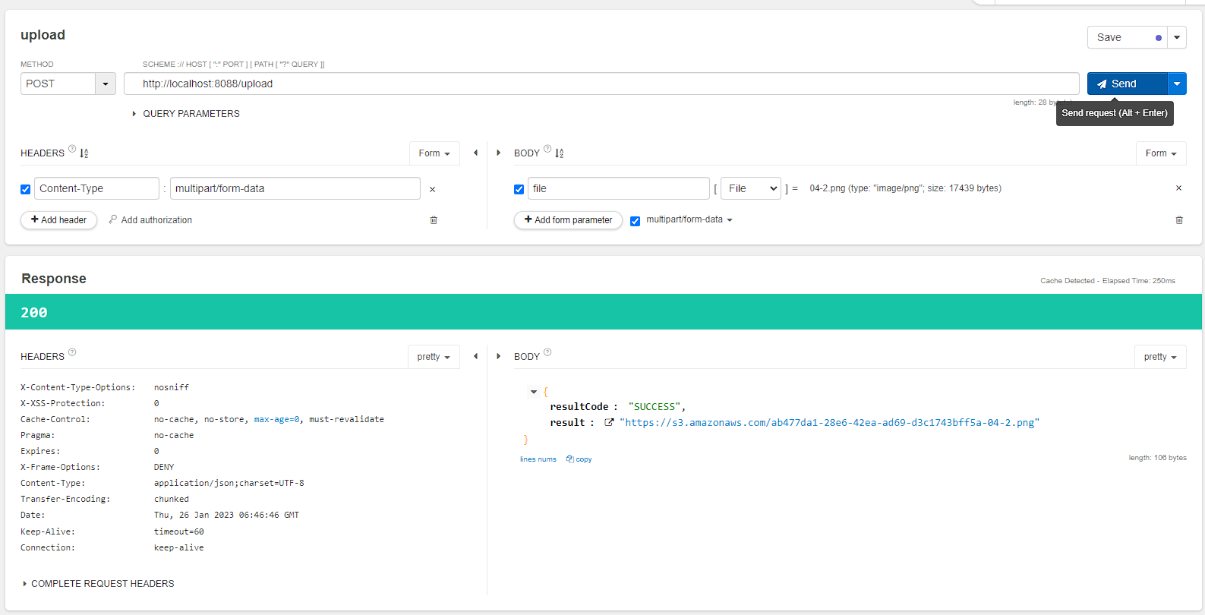
Task: Toggle the Content-Type header checkbox
Action: point(25,189)
